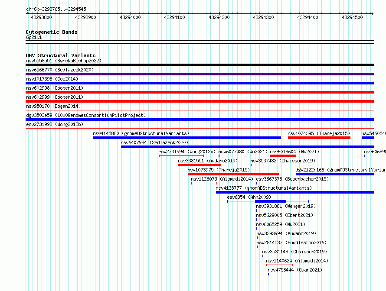The width and height of the screenshot is (386, 291).
Task: Click the 6p21.1 cytogenetic band label
Action: (x=34, y=37)
